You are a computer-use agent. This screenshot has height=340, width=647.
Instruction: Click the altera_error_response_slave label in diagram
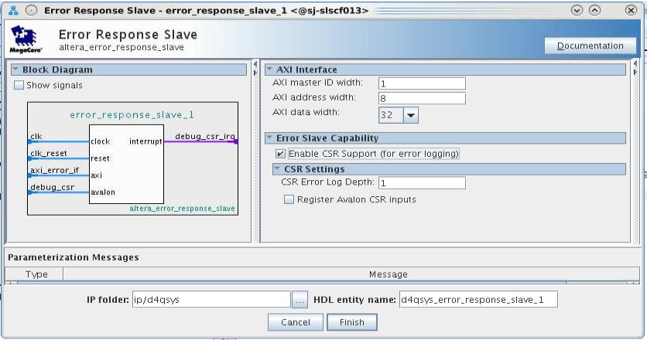coord(183,209)
